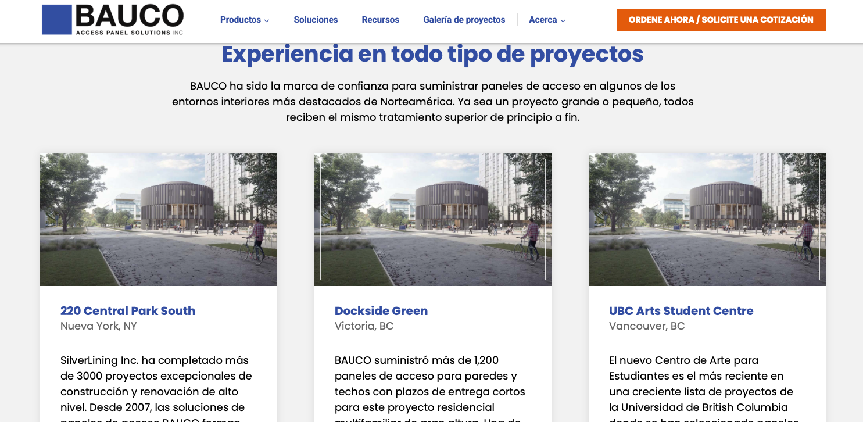The width and height of the screenshot is (863, 422).
Task: Click the Victoria, BC location text
Action: pyautogui.click(x=364, y=326)
